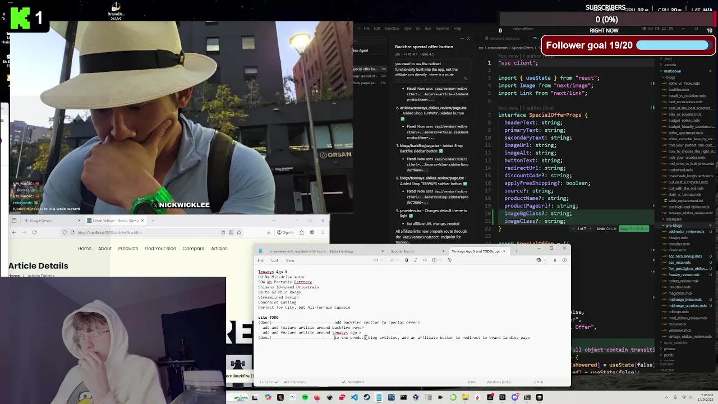The width and height of the screenshot is (718, 404).
Task: Click the Windows (CRLF) status in Notepad
Action: (x=499, y=382)
